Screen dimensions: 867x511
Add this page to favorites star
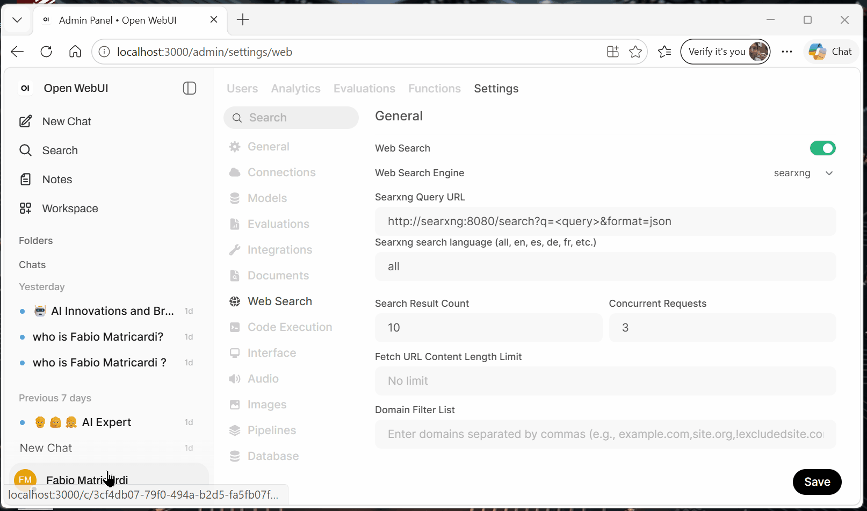point(635,52)
